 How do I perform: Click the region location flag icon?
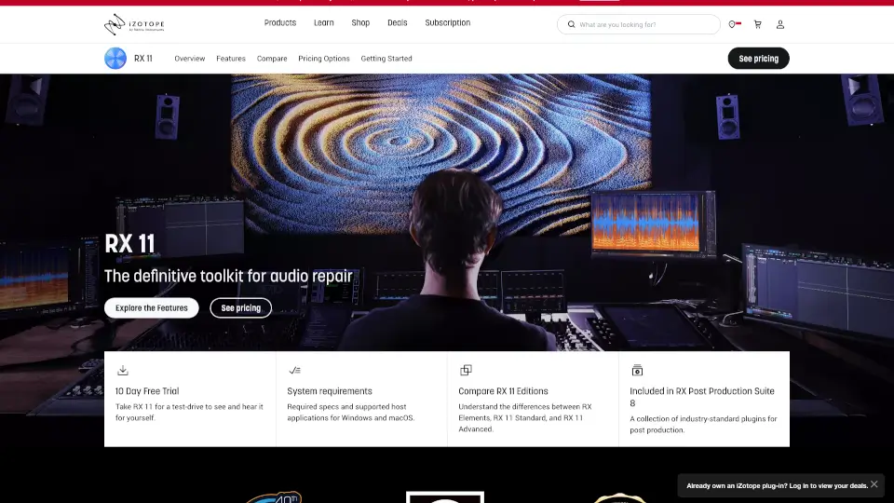coord(734,25)
